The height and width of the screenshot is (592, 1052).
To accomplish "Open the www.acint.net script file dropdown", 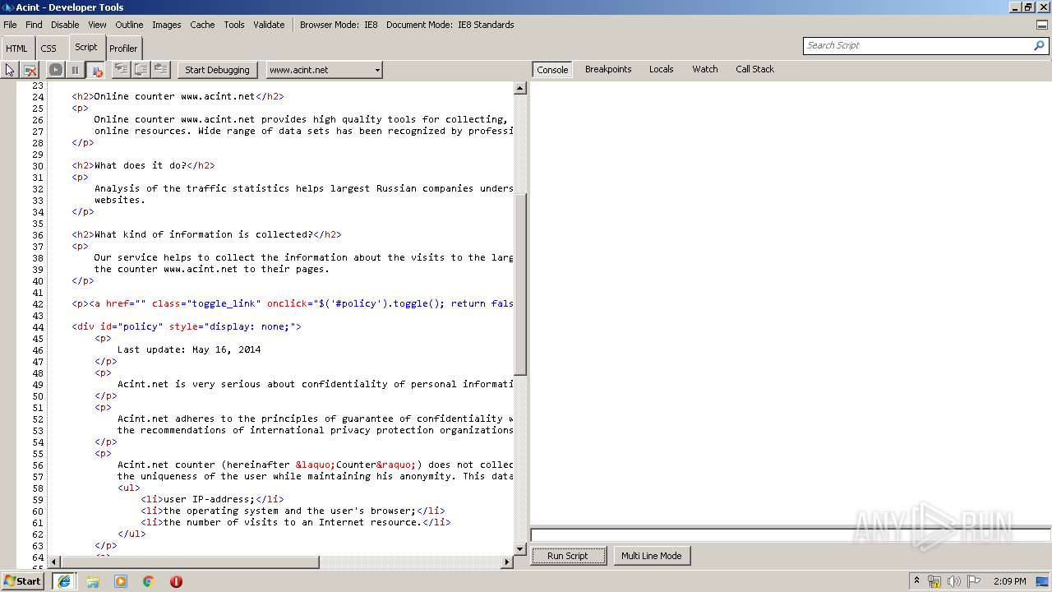I will (325, 70).
